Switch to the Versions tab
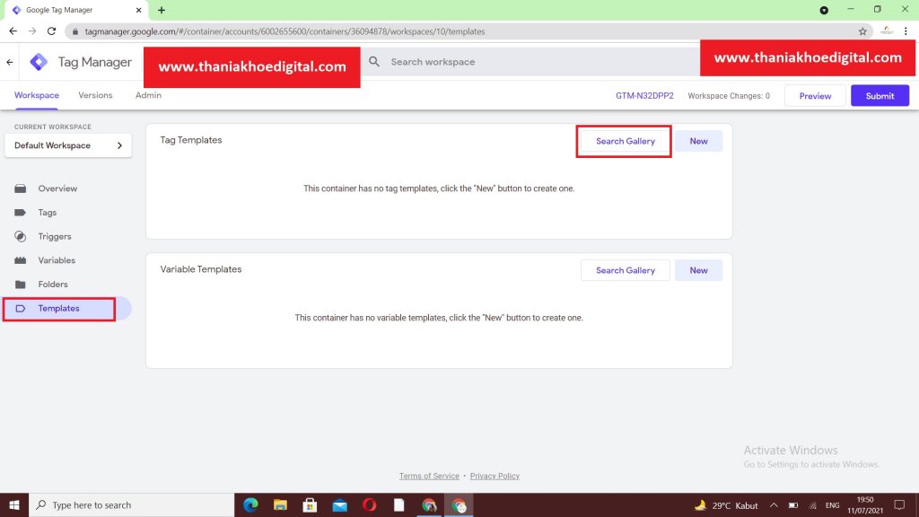 tap(95, 95)
